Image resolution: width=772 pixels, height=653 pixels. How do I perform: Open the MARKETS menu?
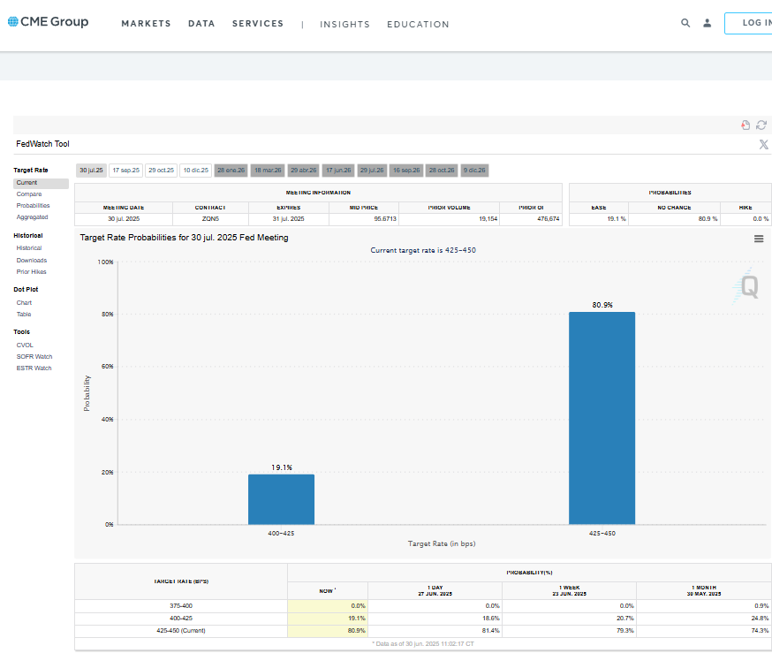tap(146, 24)
